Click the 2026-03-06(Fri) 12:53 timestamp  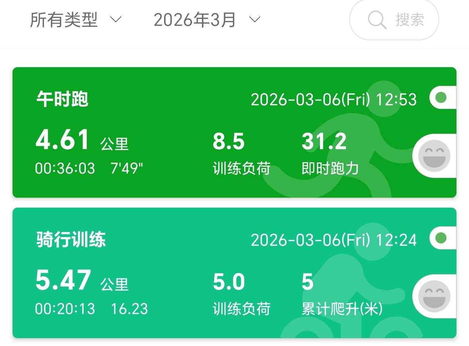pyautogui.click(x=334, y=100)
